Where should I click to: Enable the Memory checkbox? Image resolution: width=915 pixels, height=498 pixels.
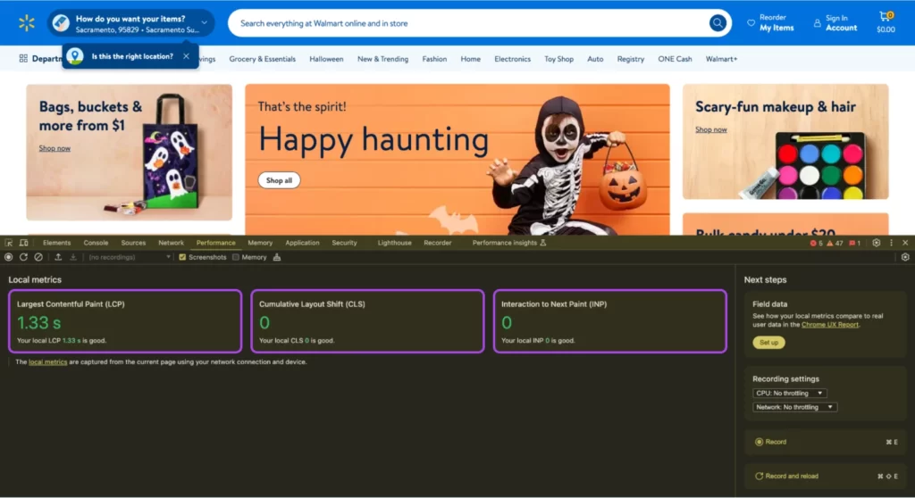236,257
